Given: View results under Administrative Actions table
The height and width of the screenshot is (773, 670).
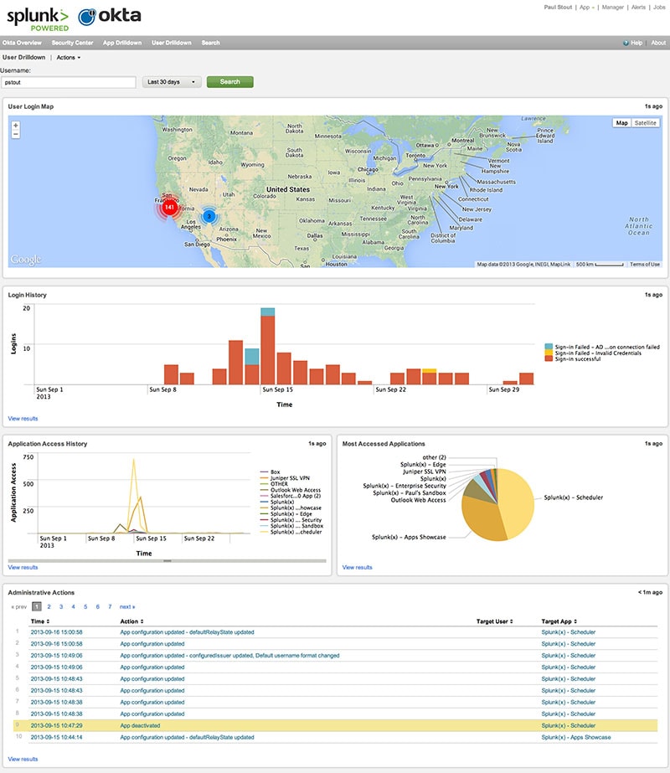Looking at the screenshot, I should pyautogui.click(x=23, y=760).
